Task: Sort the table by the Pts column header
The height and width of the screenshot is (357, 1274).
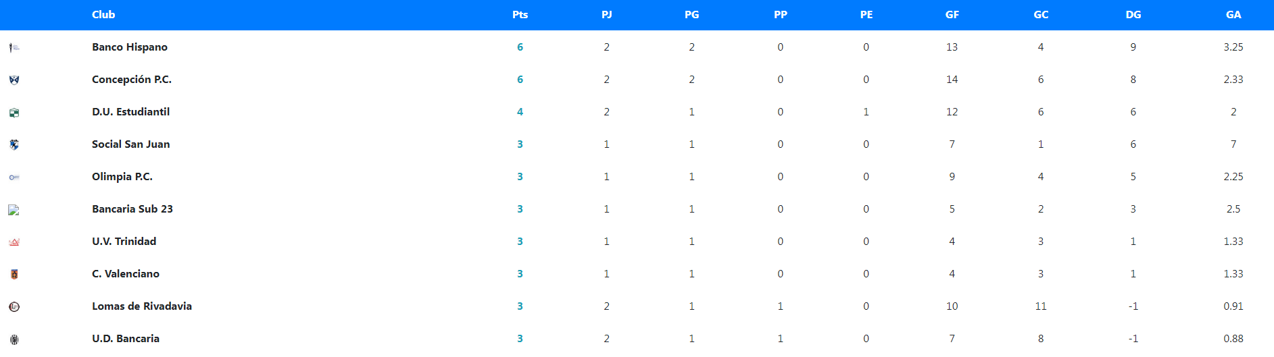Action: pos(520,15)
